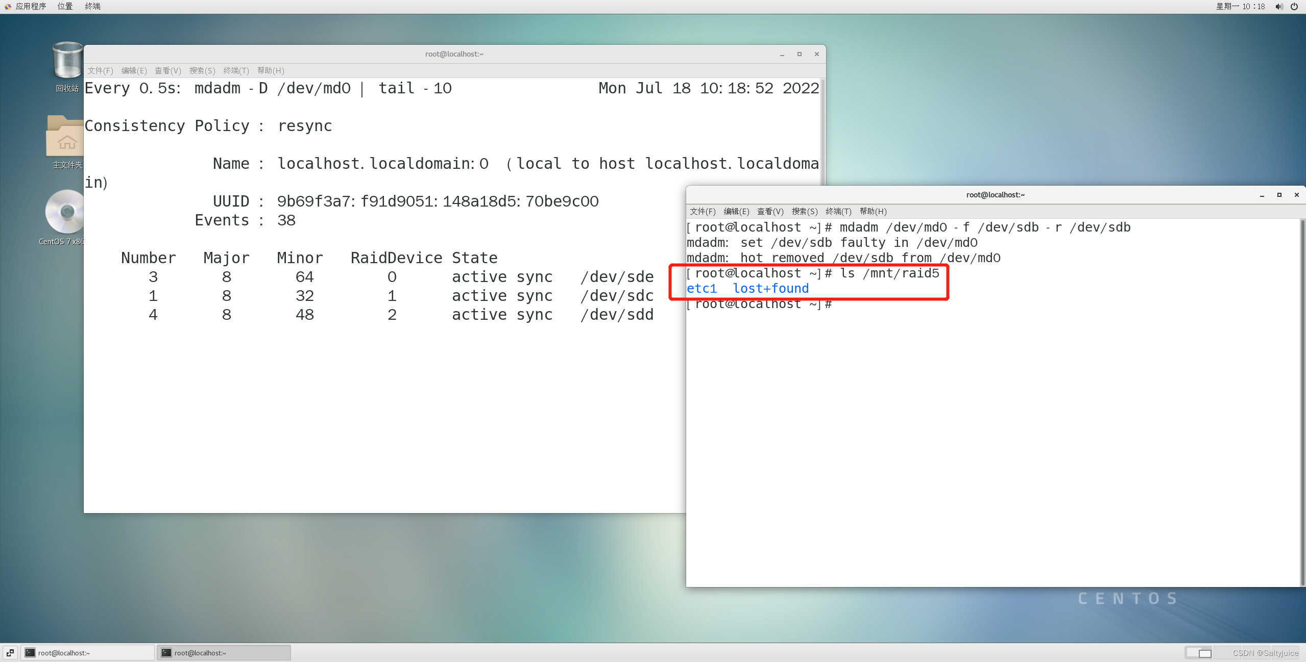Image resolution: width=1306 pixels, height=662 pixels.
Task: Open 文件(F) menu in front terminal
Action: 703,211
